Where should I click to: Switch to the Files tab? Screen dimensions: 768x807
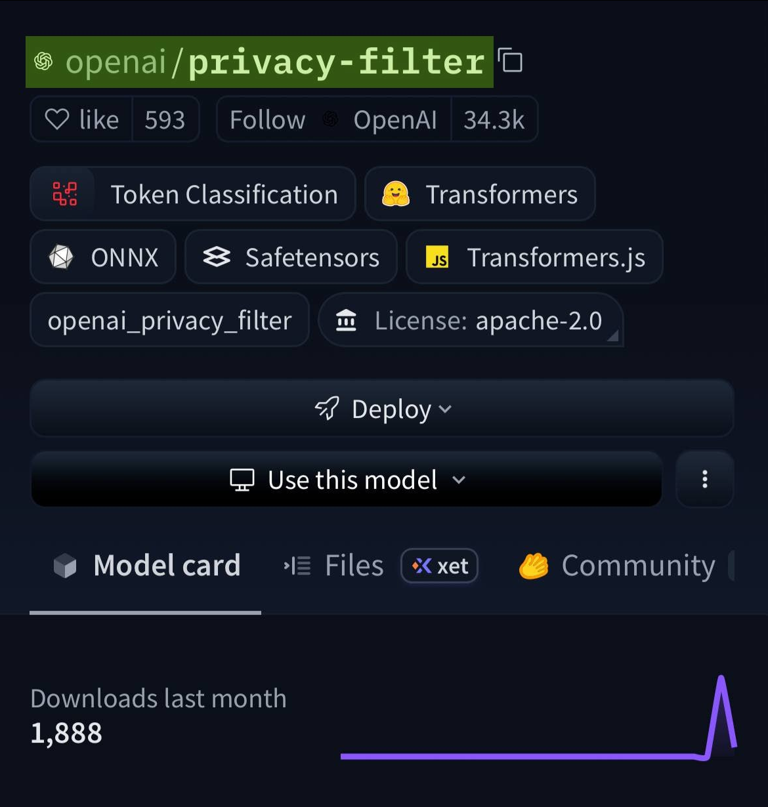[x=353, y=565]
